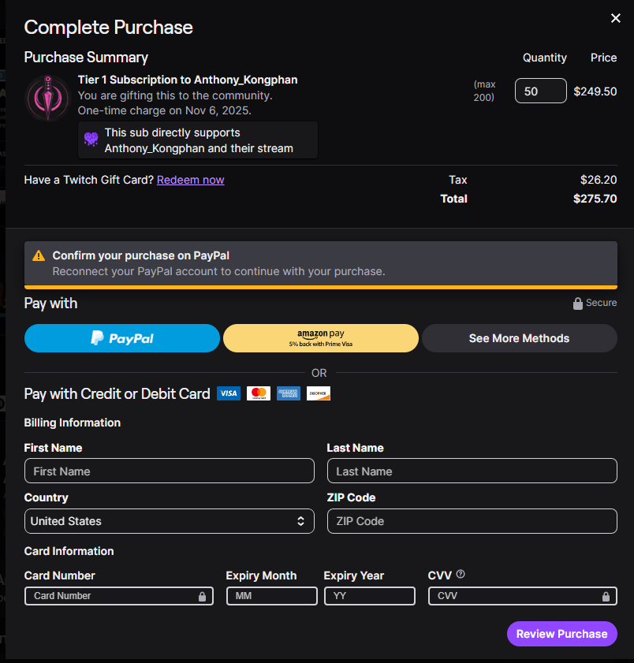Click the Price column header
The height and width of the screenshot is (663, 634).
click(x=603, y=58)
